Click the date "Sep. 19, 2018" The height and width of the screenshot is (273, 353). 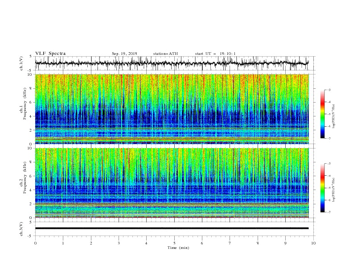tap(124, 54)
